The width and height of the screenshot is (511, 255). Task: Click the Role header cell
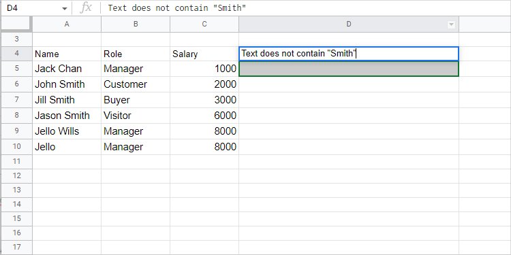136,54
